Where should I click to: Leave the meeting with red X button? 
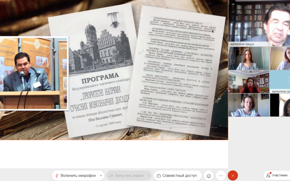(233, 176)
